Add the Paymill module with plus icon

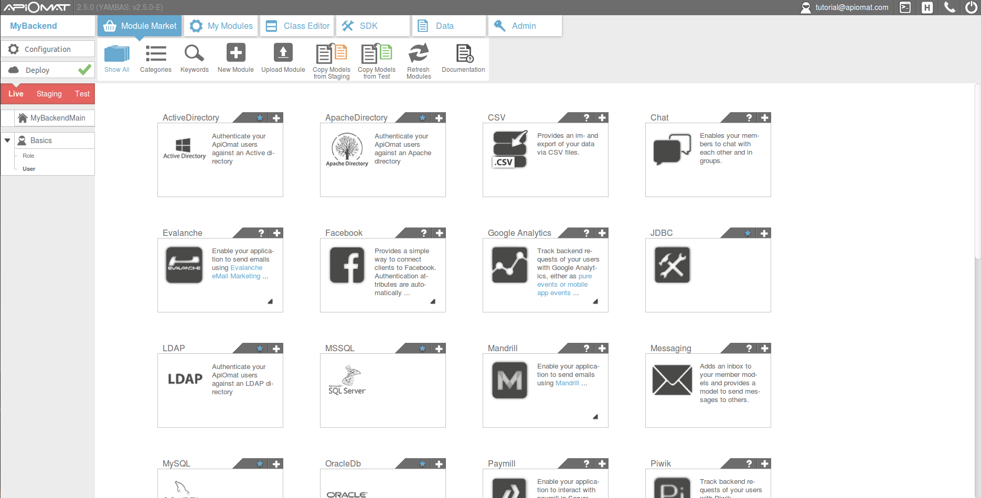602,464
